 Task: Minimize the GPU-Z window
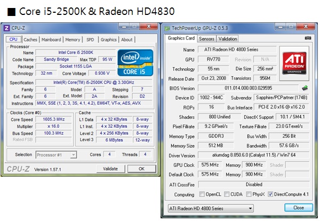pyautogui.click(x=281, y=27)
